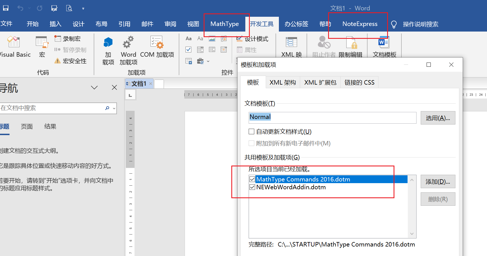Click 操作说明搜索 tell me search box
This screenshot has height=256, width=487.
click(420, 24)
